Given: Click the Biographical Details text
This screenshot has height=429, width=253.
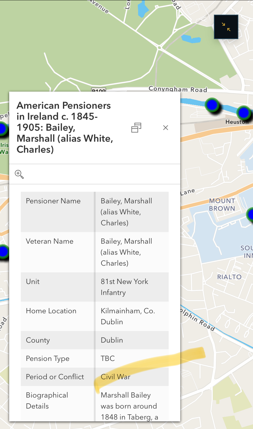Looking at the screenshot, I should coord(129,406).
